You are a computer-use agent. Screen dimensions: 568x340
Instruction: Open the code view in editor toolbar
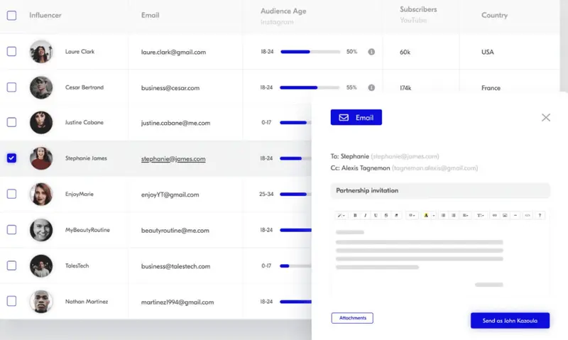tap(527, 215)
